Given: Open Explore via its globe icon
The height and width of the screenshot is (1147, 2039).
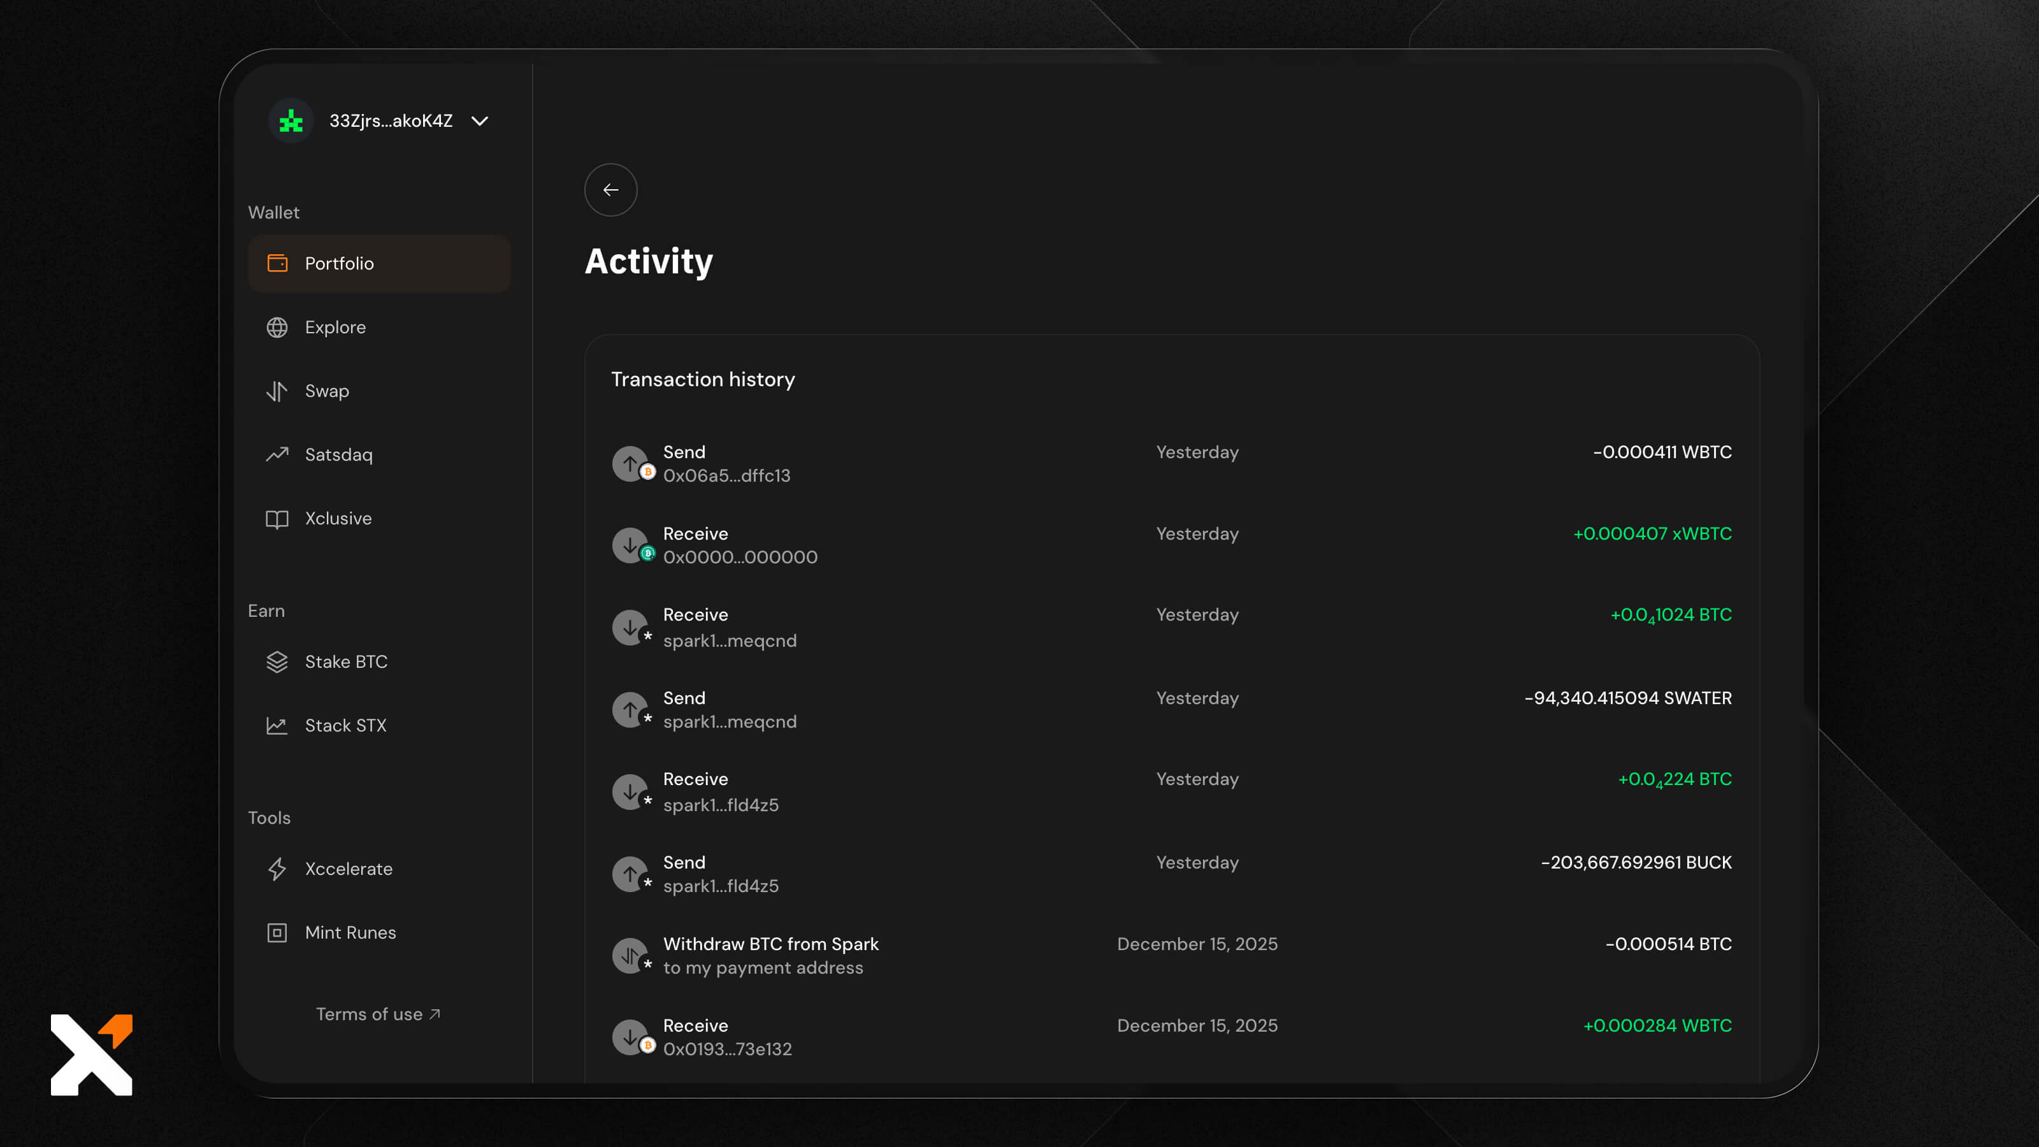Looking at the screenshot, I should pyautogui.click(x=277, y=328).
